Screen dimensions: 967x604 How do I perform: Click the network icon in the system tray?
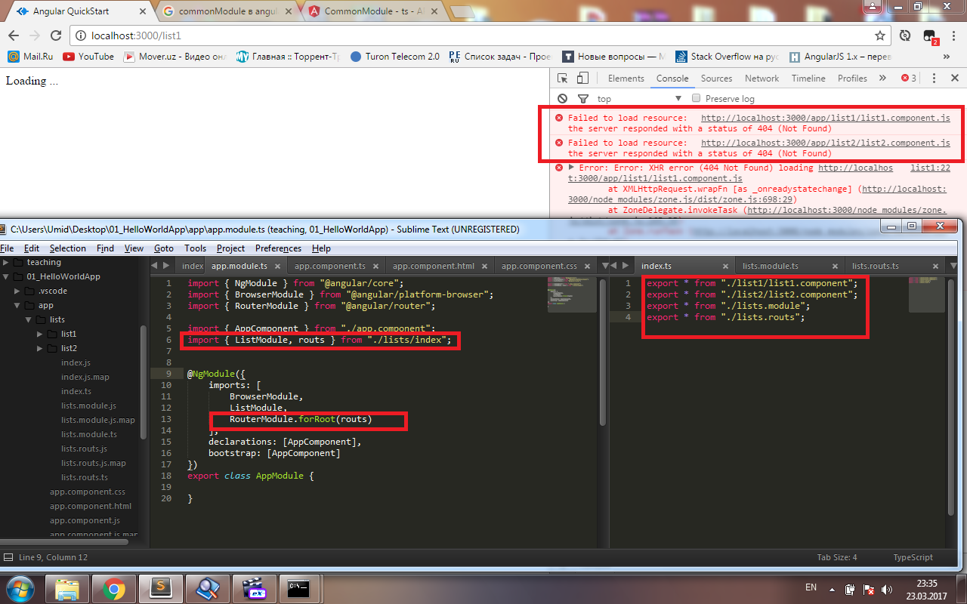[868, 589]
